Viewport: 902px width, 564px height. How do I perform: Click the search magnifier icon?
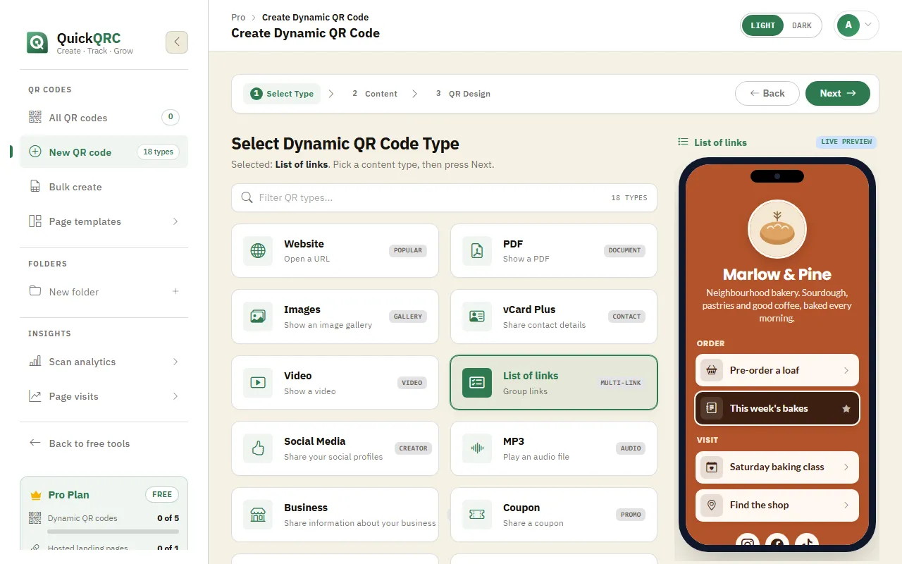[247, 197]
